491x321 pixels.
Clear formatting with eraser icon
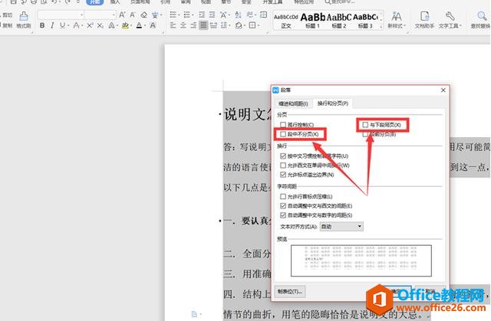[x=143, y=15]
